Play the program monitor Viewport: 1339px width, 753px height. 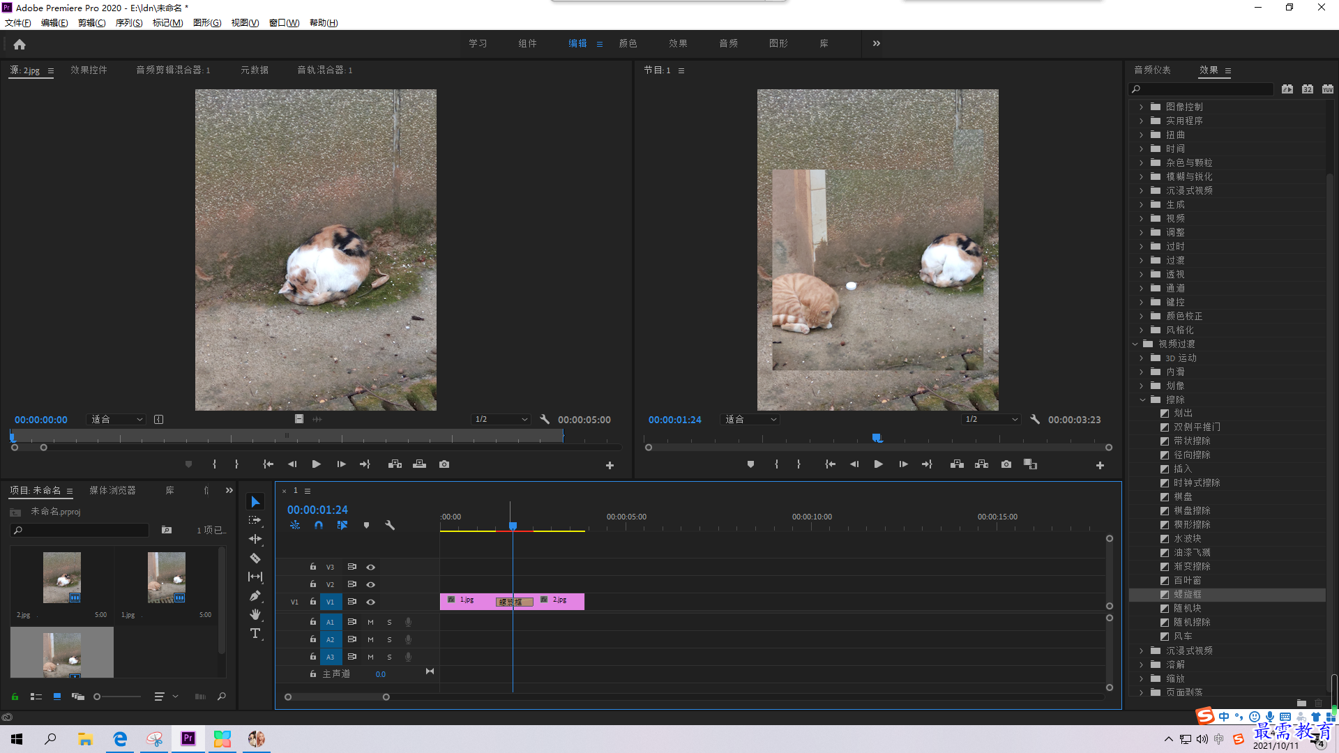pyautogui.click(x=878, y=464)
